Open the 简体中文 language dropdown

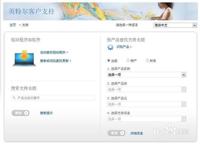[x=175, y=25]
